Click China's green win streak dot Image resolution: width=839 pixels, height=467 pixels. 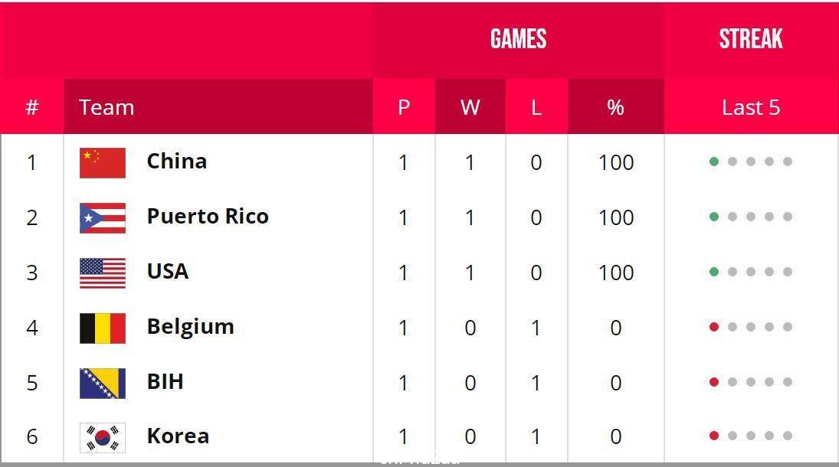tap(714, 162)
